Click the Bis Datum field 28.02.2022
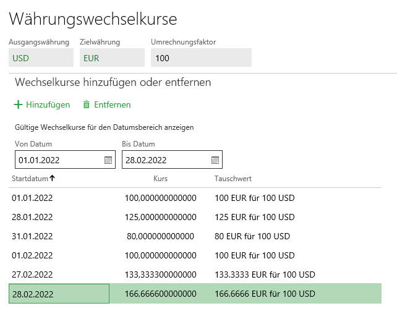The image size is (397, 319). pyautogui.click(x=164, y=160)
